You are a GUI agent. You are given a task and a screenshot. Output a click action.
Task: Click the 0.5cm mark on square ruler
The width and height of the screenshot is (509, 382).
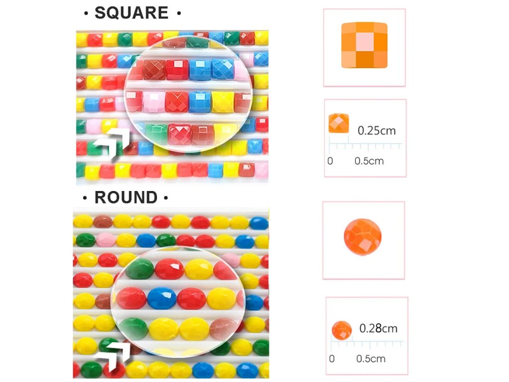point(369,161)
